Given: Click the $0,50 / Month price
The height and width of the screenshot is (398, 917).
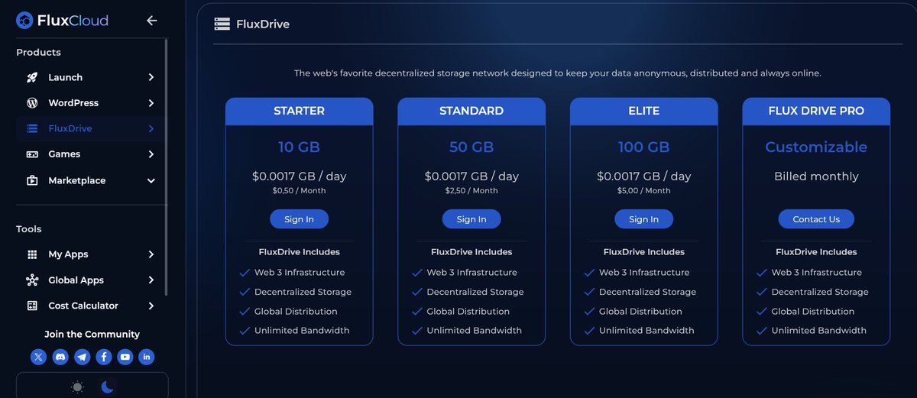Looking at the screenshot, I should click(299, 191).
